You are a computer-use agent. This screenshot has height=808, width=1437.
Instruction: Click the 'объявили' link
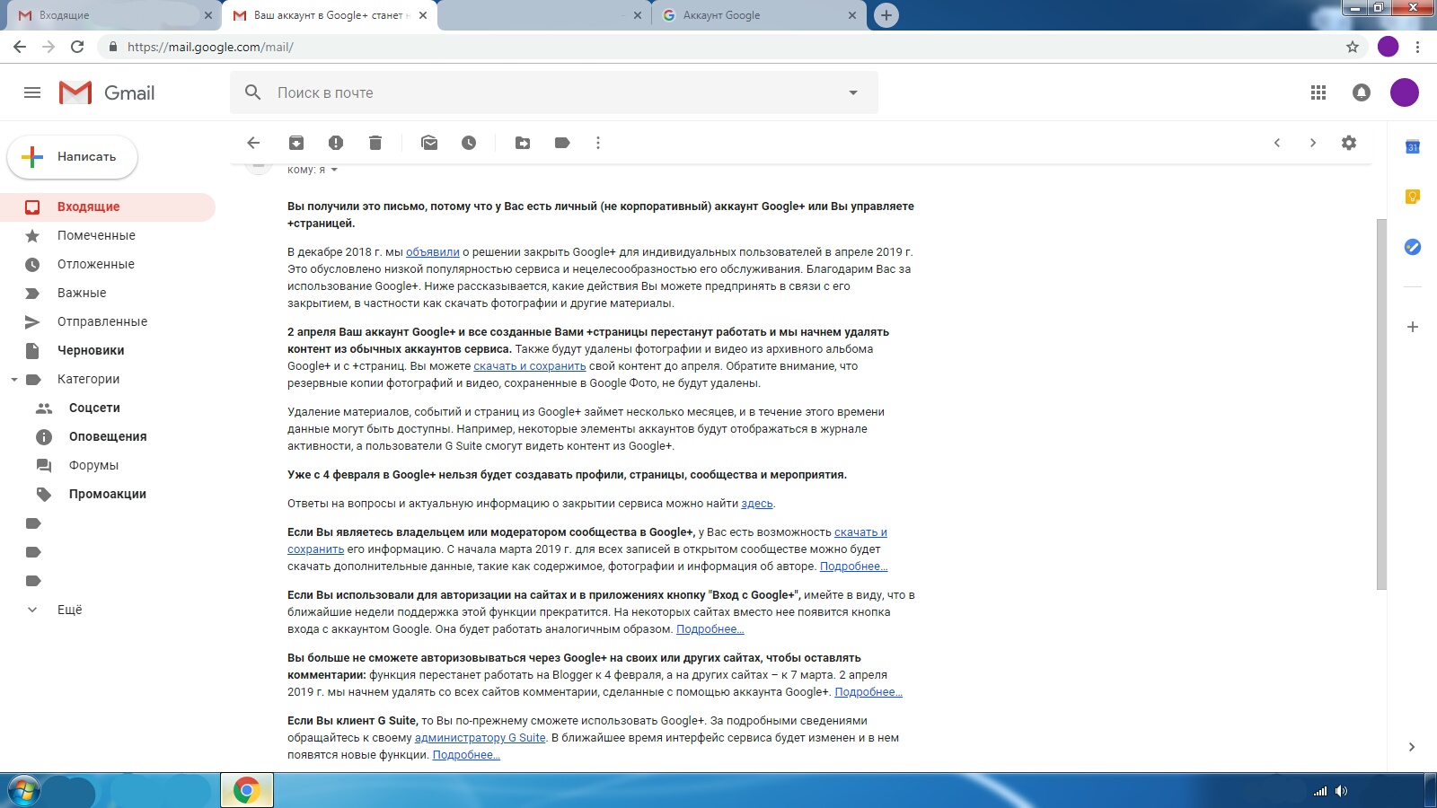pos(433,252)
